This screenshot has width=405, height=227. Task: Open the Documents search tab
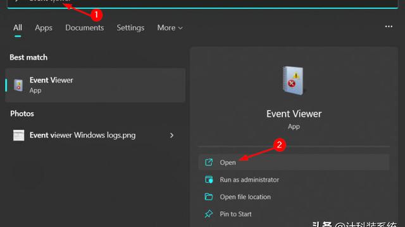click(84, 28)
